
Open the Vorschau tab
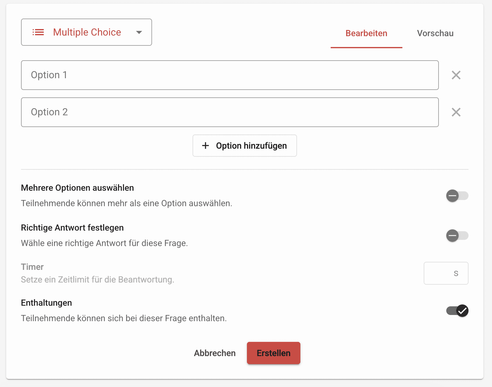(435, 33)
